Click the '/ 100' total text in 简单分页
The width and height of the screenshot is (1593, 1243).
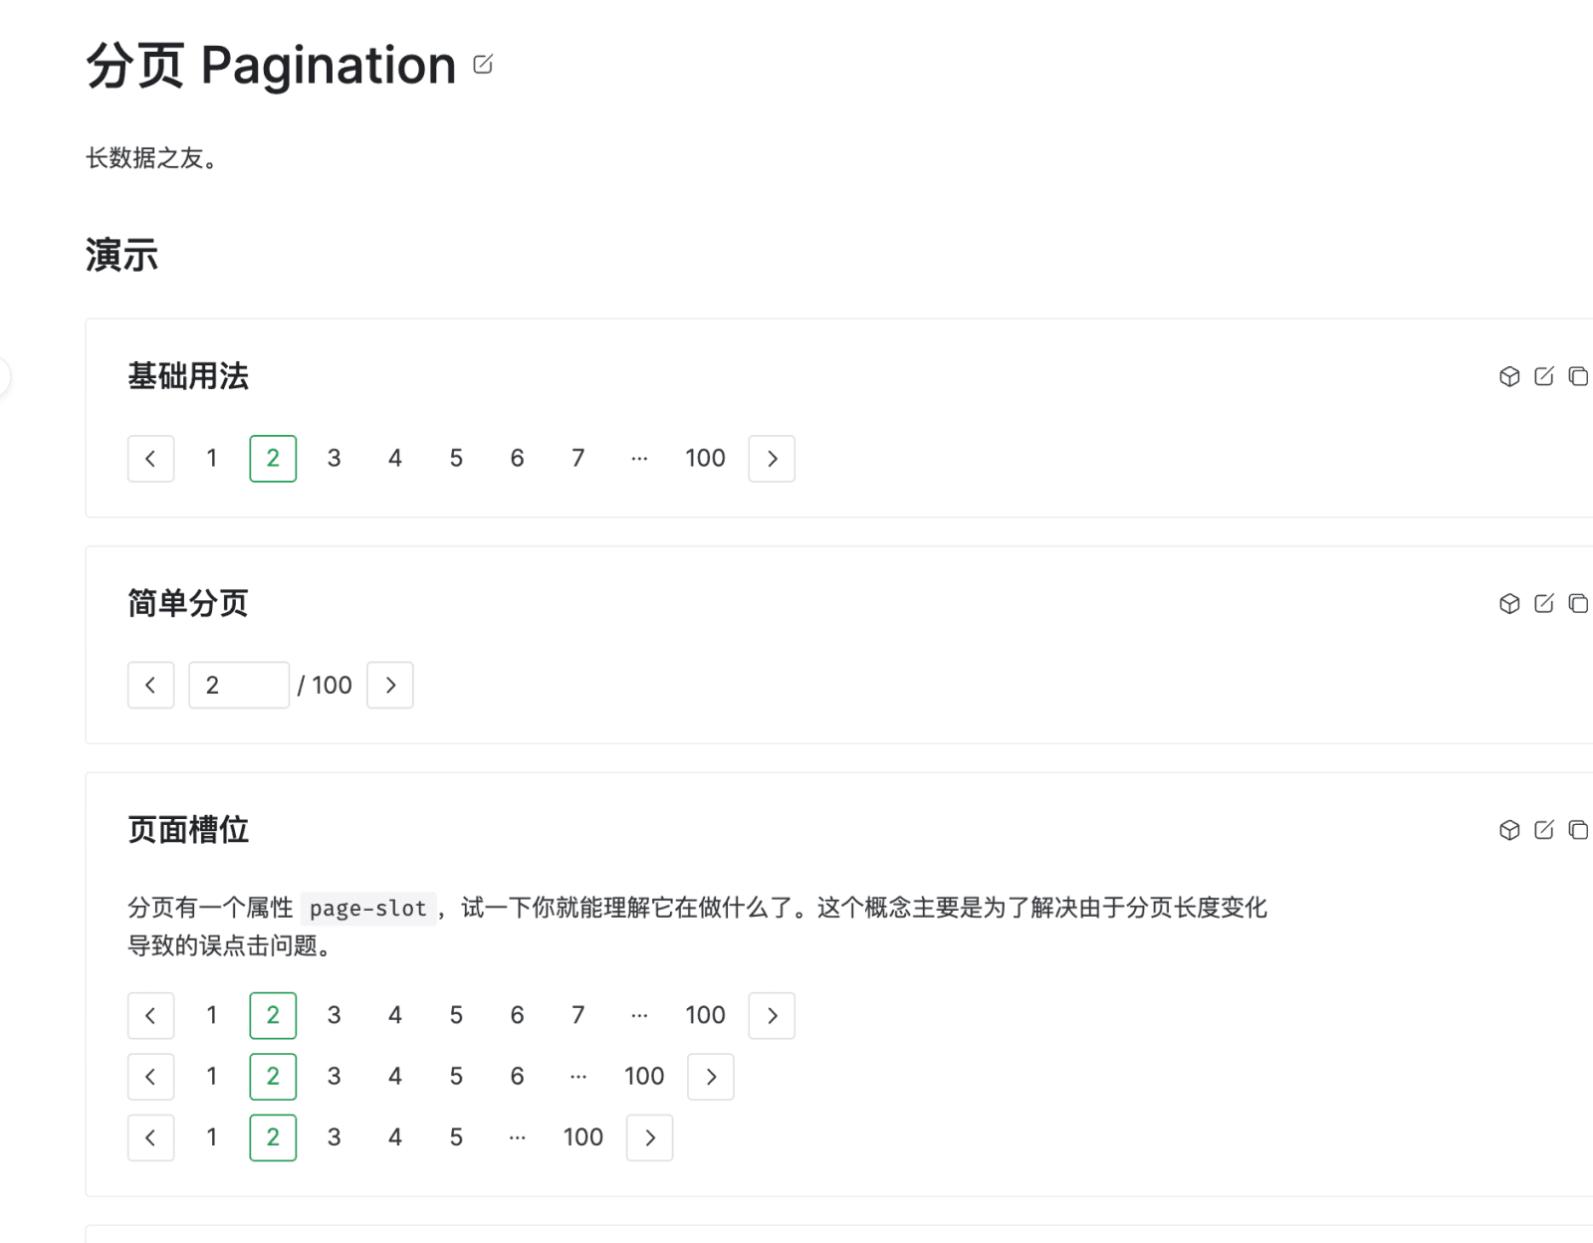[325, 685]
